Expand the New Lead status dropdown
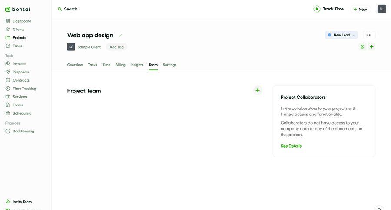Image resolution: width=391 pixels, height=210 pixels. pyautogui.click(x=341, y=35)
